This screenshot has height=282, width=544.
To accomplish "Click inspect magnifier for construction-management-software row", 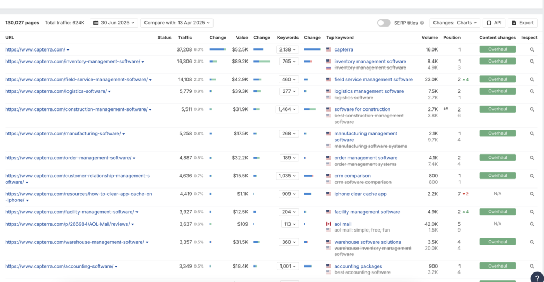I will [532, 109].
